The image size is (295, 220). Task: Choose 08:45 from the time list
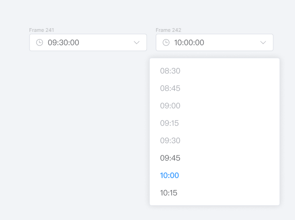[x=170, y=88]
